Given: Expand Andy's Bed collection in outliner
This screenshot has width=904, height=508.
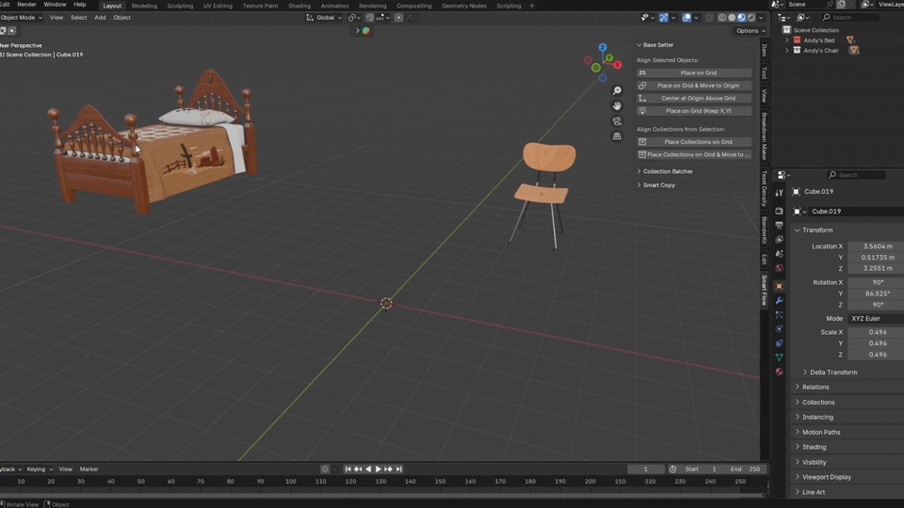Looking at the screenshot, I should click(x=787, y=40).
